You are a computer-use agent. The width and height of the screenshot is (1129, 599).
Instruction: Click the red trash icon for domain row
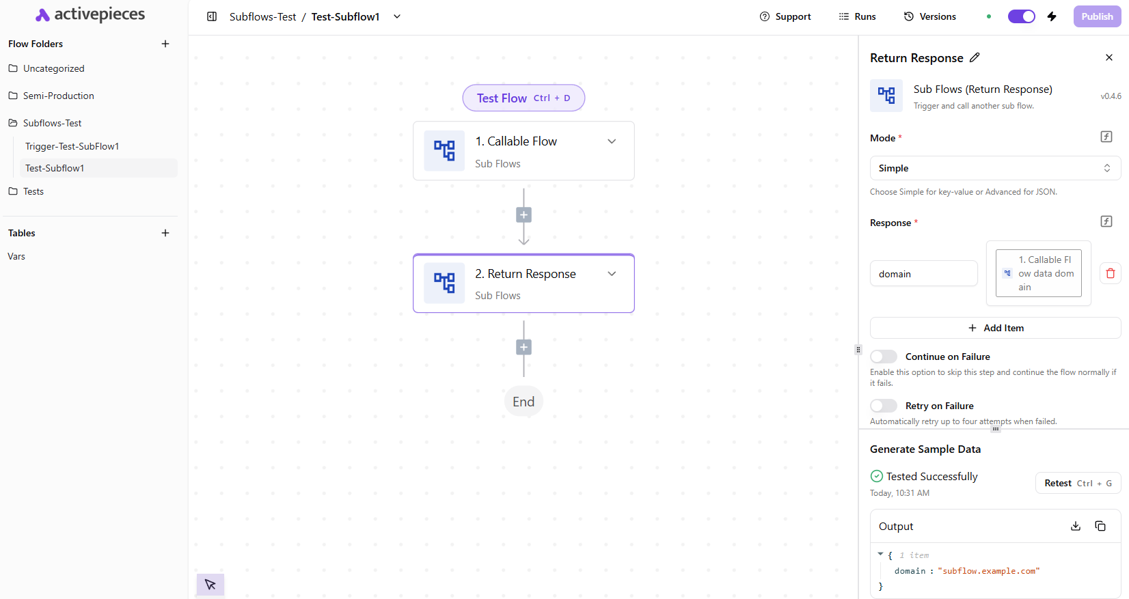[1110, 273]
